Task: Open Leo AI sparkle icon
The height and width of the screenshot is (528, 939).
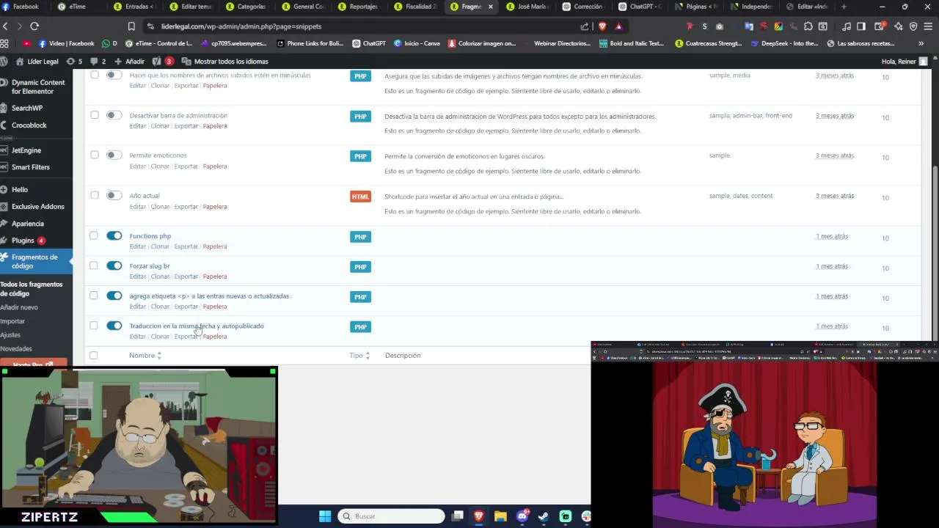Action: [x=899, y=26]
